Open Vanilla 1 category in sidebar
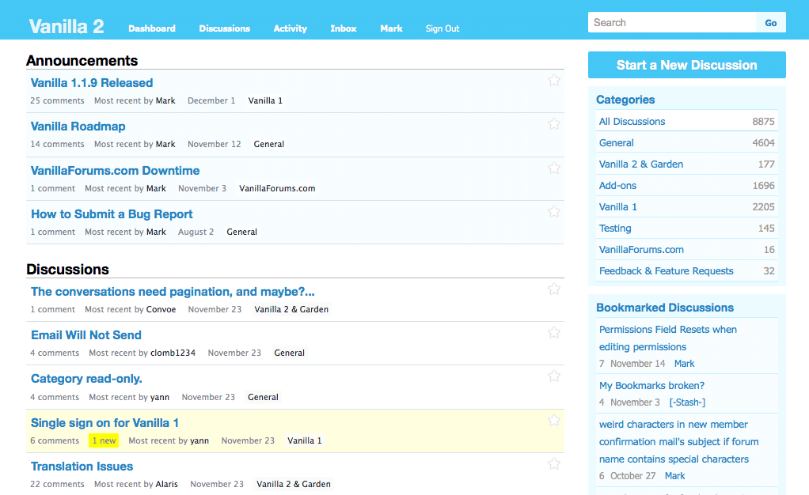Image resolution: width=809 pixels, height=495 pixels. pos(618,206)
